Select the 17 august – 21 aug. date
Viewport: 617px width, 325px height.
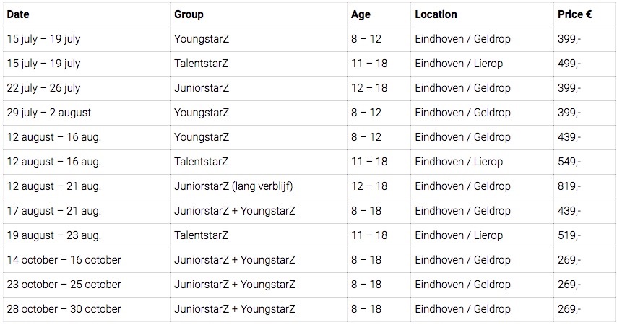pos(53,211)
